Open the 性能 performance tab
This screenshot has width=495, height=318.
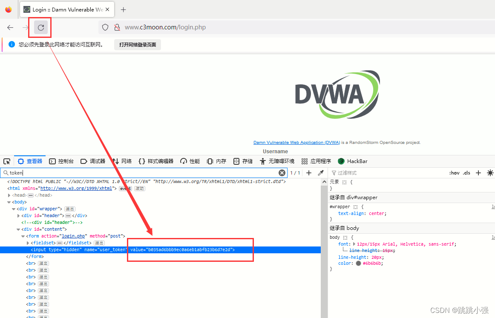click(190, 161)
